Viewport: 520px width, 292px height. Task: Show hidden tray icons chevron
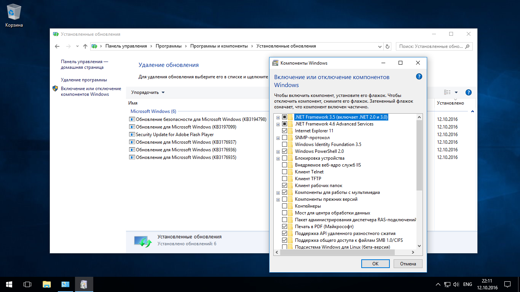coord(438,284)
